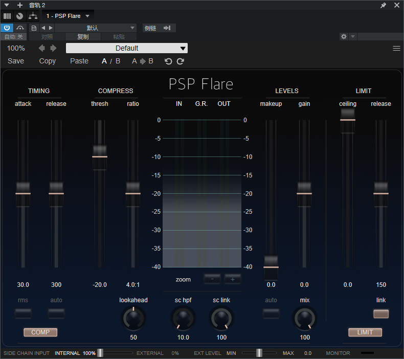Copy A to B settings

pos(143,61)
